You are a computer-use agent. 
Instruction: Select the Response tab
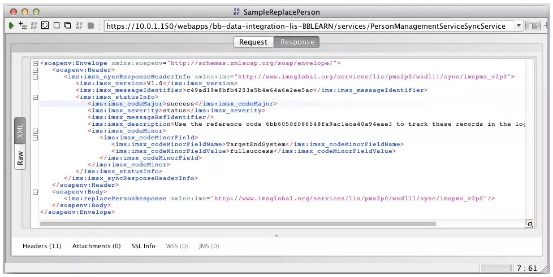click(297, 42)
